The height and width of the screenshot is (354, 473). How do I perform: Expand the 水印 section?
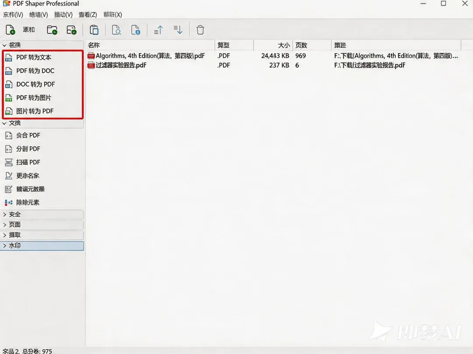[42, 246]
